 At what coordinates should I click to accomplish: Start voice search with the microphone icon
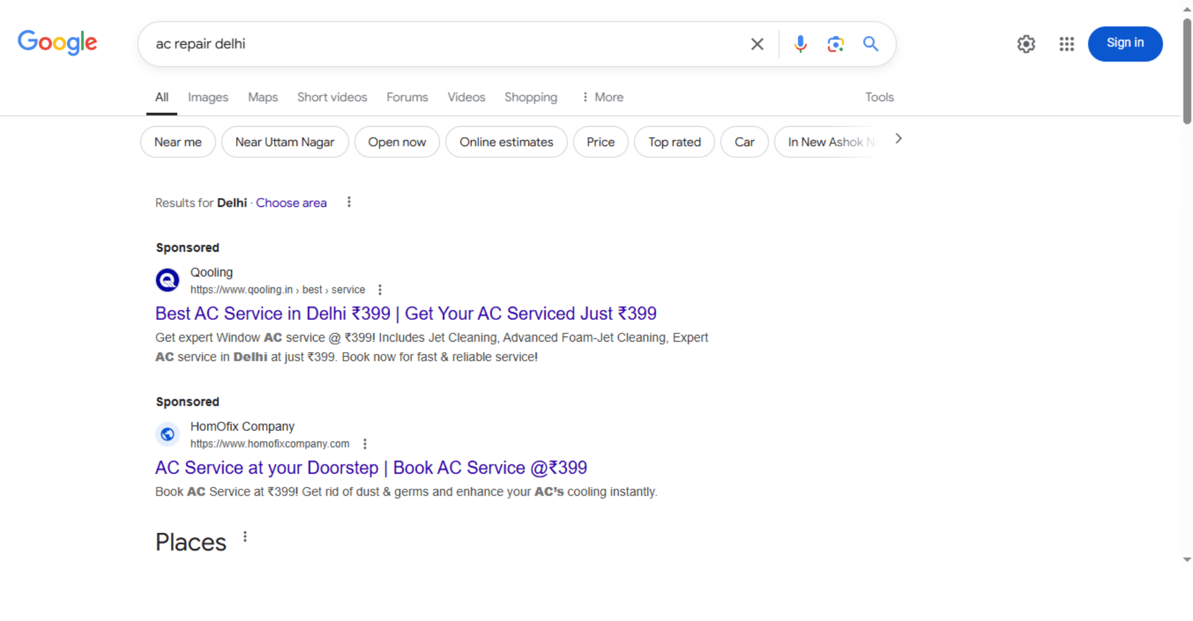click(x=800, y=44)
